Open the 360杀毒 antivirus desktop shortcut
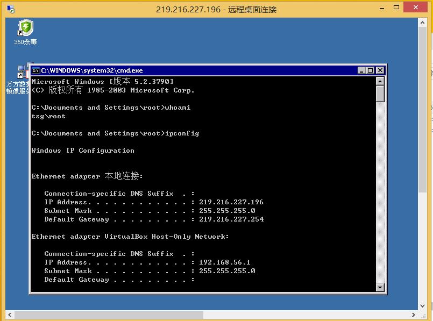Image resolution: width=433 pixels, height=321 pixels. 25,32
